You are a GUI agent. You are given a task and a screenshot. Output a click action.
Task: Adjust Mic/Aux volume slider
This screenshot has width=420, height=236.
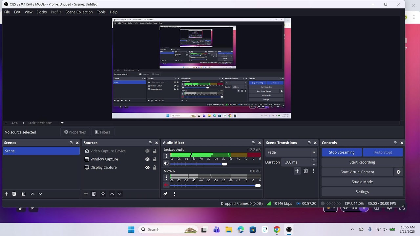click(x=215, y=186)
